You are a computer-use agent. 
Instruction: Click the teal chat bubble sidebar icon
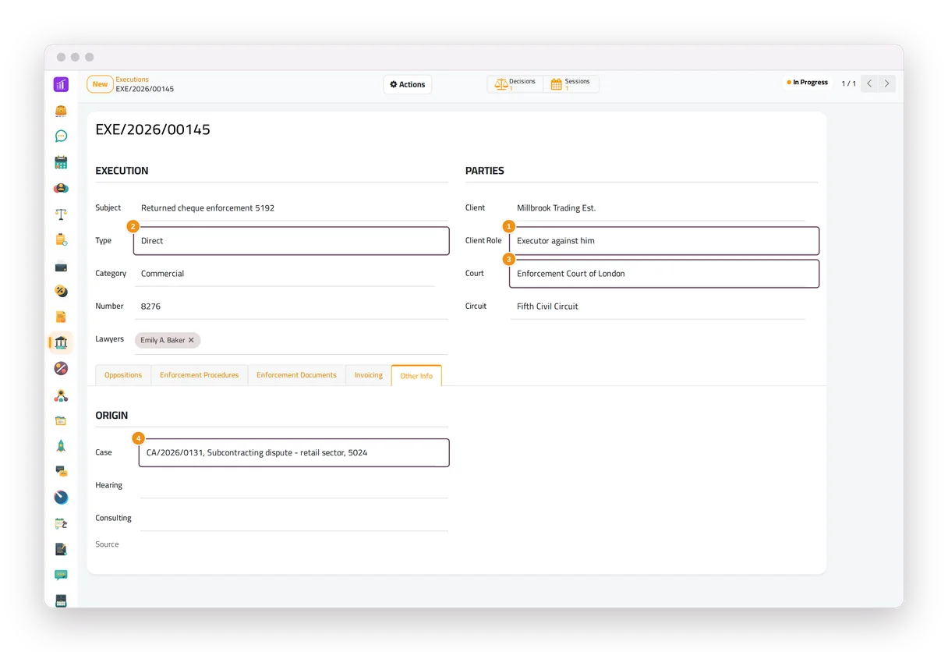(x=61, y=136)
